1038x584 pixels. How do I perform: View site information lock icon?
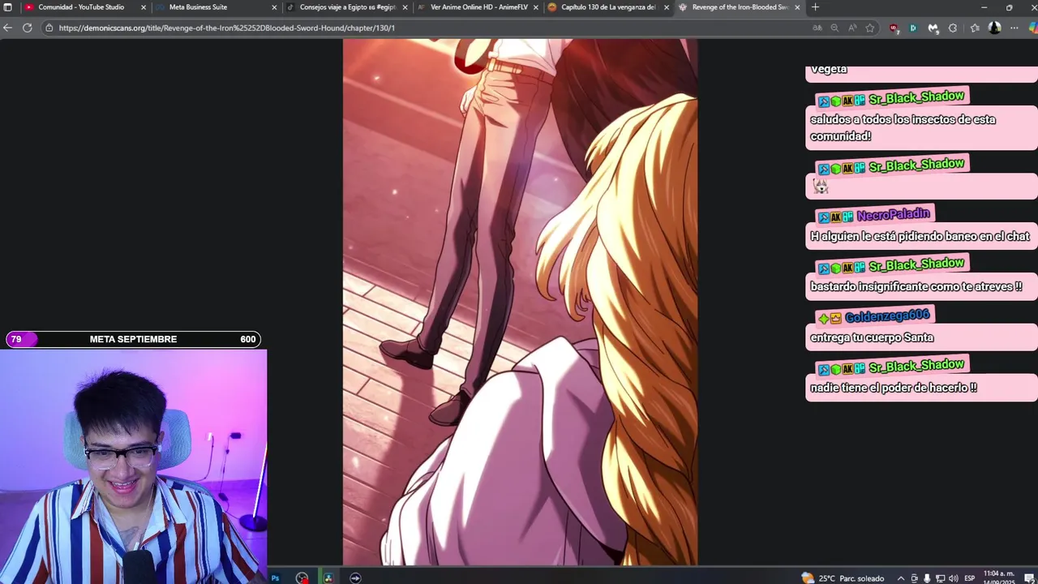click(x=49, y=28)
